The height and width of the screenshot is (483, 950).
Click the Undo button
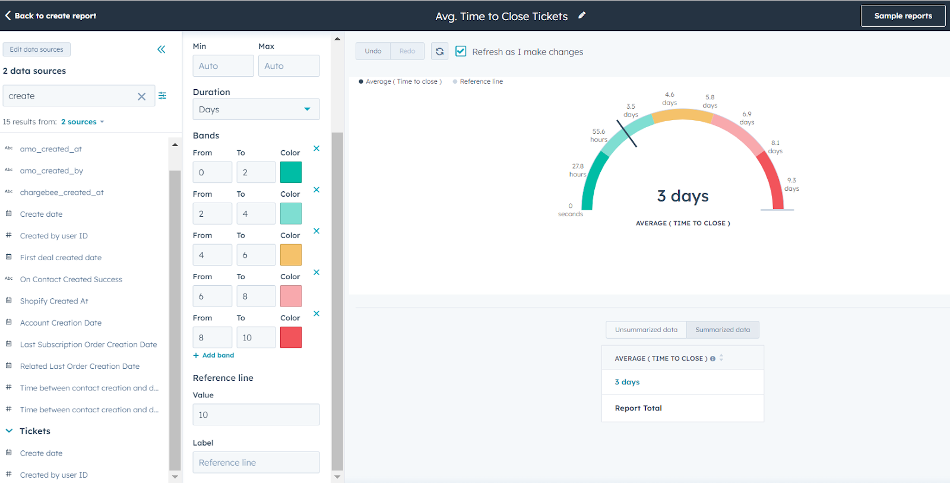373,51
